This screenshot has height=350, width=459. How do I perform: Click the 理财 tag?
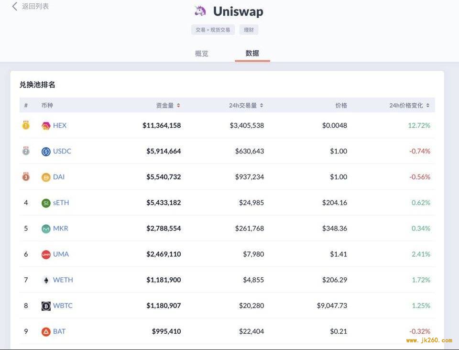249,30
